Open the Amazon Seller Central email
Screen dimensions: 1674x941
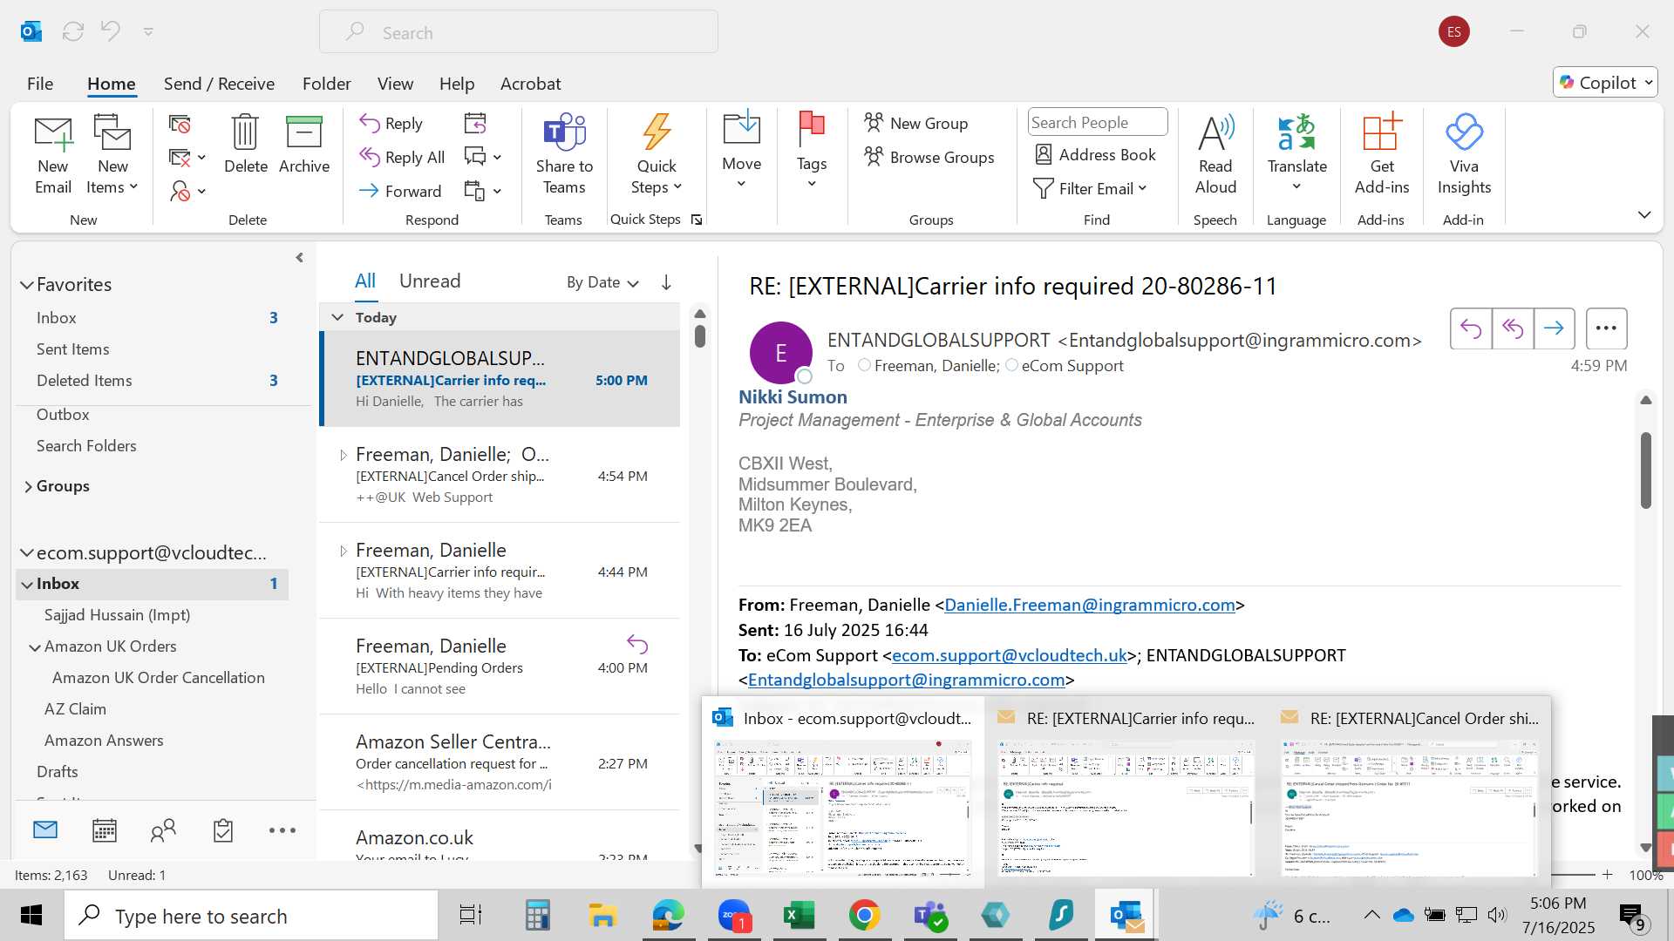[500, 762]
